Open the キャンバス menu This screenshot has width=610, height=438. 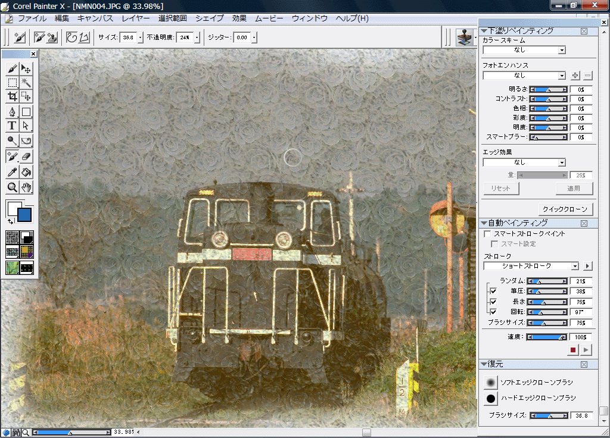pyautogui.click(x=95, y=18)
